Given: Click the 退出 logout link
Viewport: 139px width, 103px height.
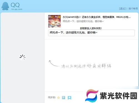Looking at the screenshot, I should [122, 9].
